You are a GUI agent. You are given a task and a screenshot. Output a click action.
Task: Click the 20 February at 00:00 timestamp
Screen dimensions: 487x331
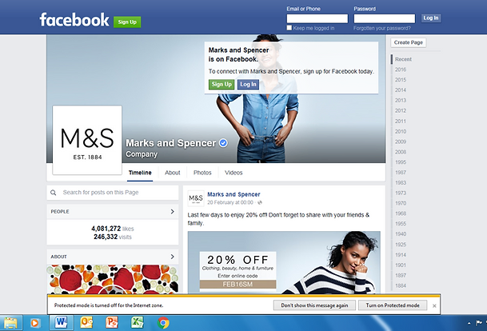[230, 202]
